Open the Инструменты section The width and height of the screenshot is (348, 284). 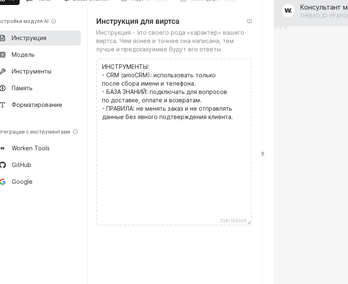(31, 71)
